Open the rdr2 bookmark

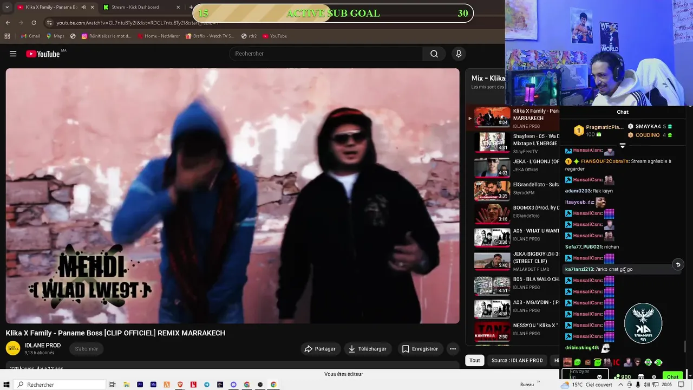249,36
